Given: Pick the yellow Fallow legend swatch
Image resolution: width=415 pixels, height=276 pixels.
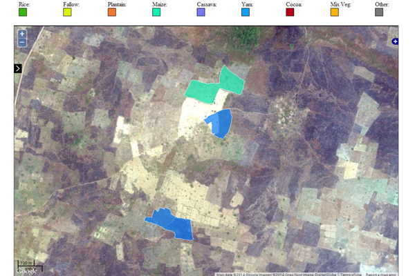Looking at the screenshot, I should click(x=67, y=12).
